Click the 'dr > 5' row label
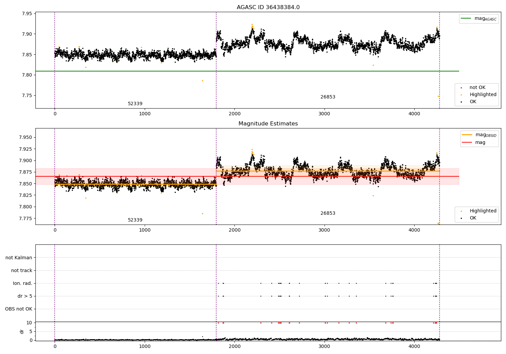Viewport: 506px width, 354px height. (25, 296)
